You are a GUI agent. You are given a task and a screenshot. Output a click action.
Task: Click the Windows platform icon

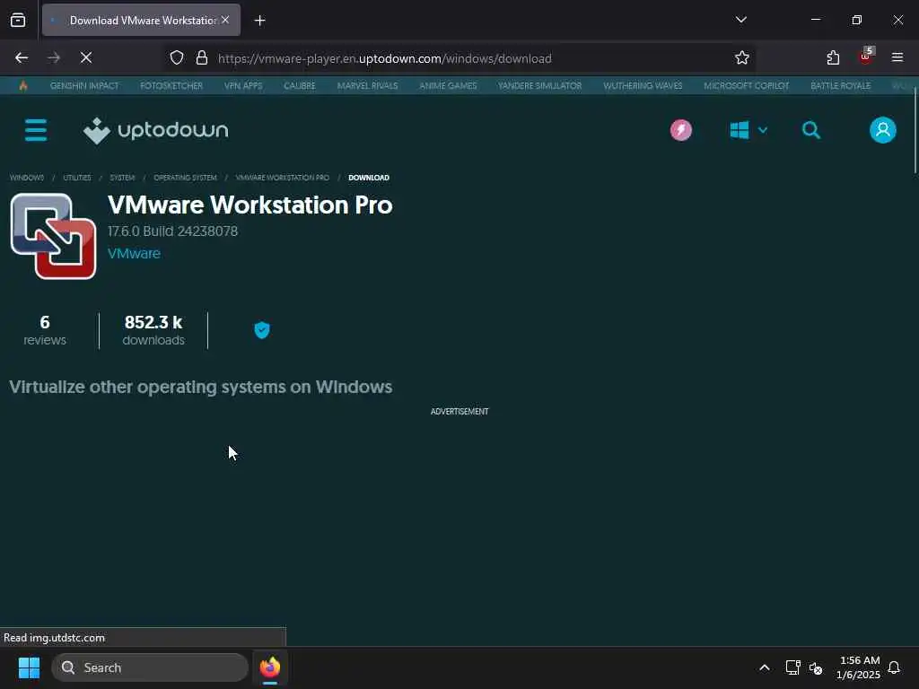740,130
